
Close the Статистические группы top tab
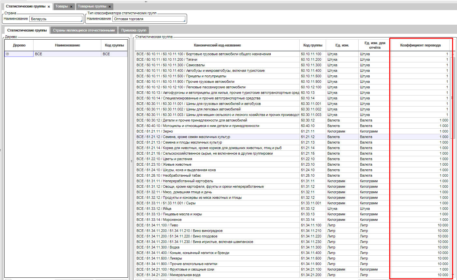point(49,6)
